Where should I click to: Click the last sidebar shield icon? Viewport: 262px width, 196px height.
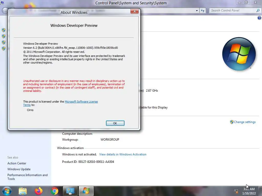click(x=4, y=48)
